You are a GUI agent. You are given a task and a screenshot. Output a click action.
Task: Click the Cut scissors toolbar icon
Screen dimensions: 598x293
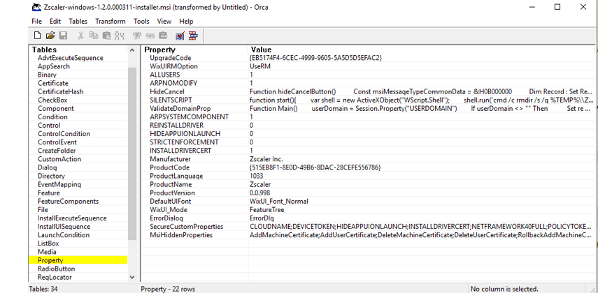(81, 36)
